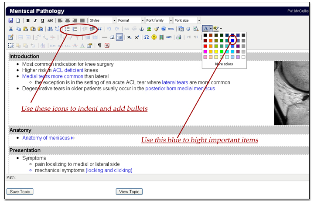Preview the document with magnifier icon

pos(196,29)
